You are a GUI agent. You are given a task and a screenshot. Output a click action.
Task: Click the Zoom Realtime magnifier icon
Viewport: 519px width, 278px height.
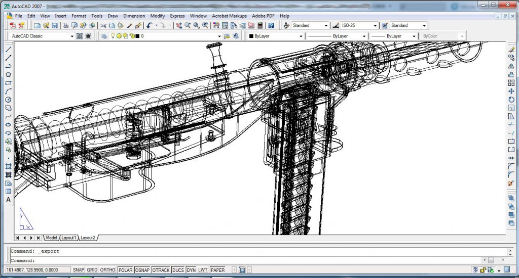(188, 25)
